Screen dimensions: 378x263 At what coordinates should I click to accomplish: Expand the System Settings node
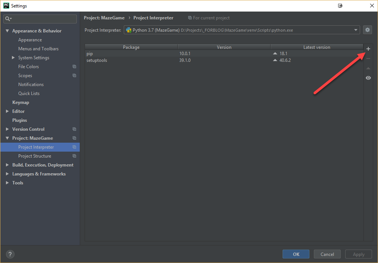pyautogui.click(x=13, y=58)
